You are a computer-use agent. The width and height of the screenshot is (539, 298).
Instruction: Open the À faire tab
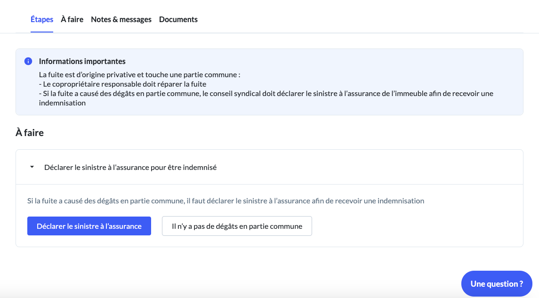click(x=72, y=20)
